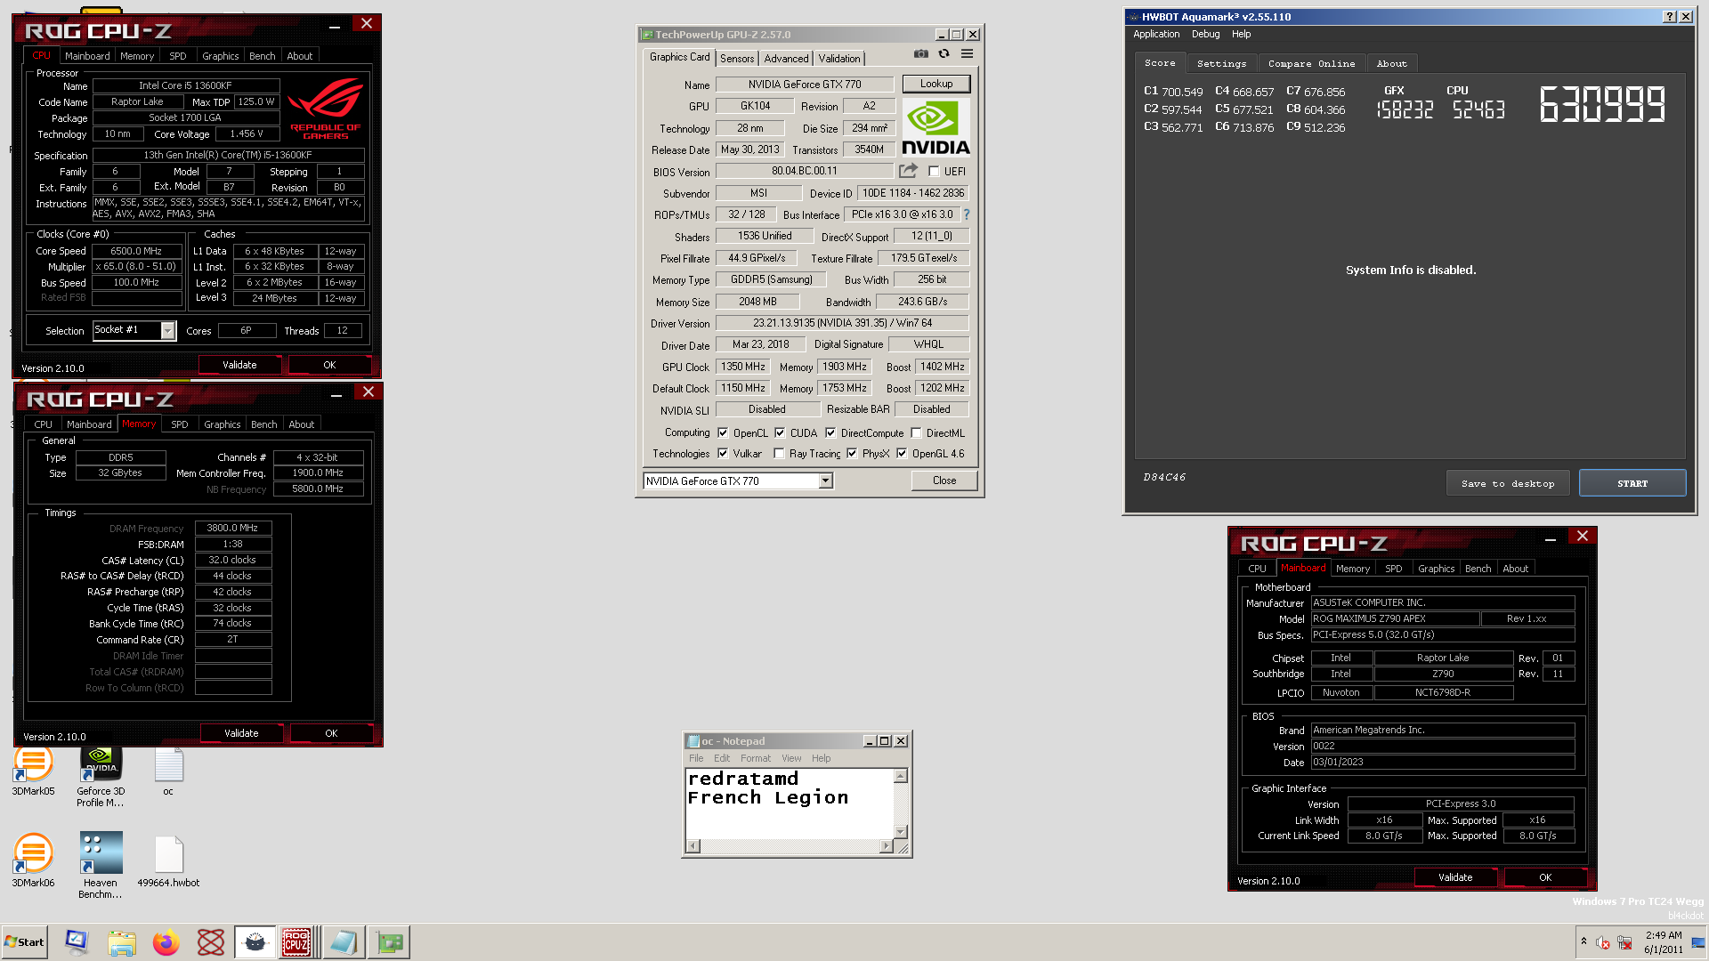
Task: Open Compare Online tab in Aquamark
Action: (x=1311, y=63)
